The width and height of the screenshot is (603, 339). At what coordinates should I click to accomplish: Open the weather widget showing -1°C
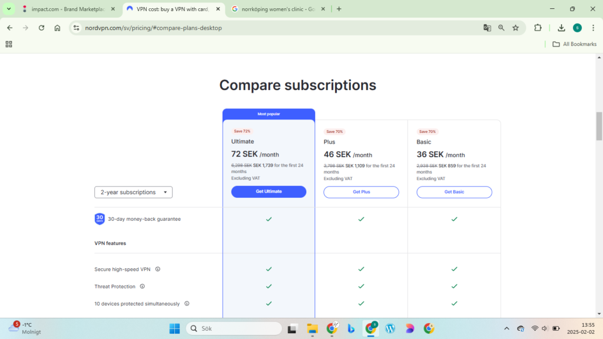[x=25, y=328]
